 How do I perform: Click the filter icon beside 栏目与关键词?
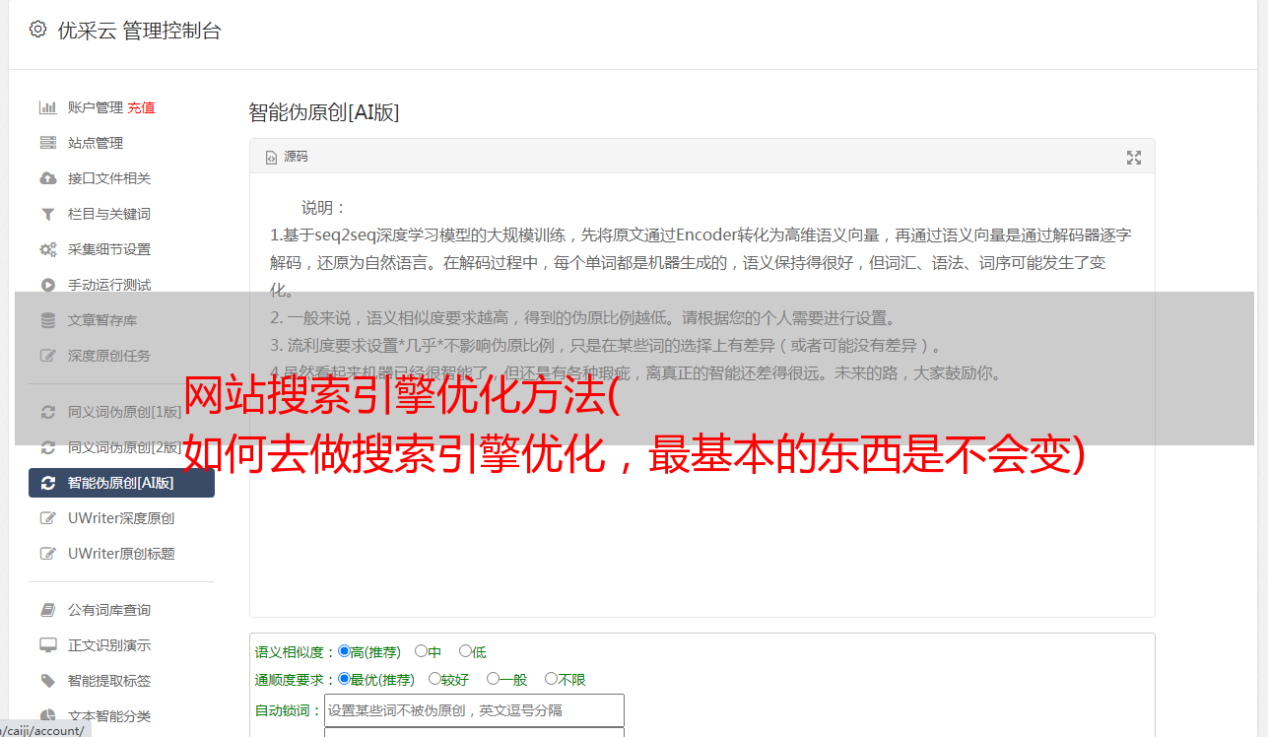47,214
